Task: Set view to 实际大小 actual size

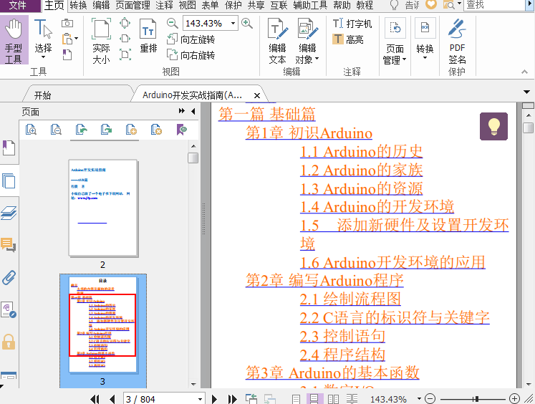Action: tap(101, 41)
